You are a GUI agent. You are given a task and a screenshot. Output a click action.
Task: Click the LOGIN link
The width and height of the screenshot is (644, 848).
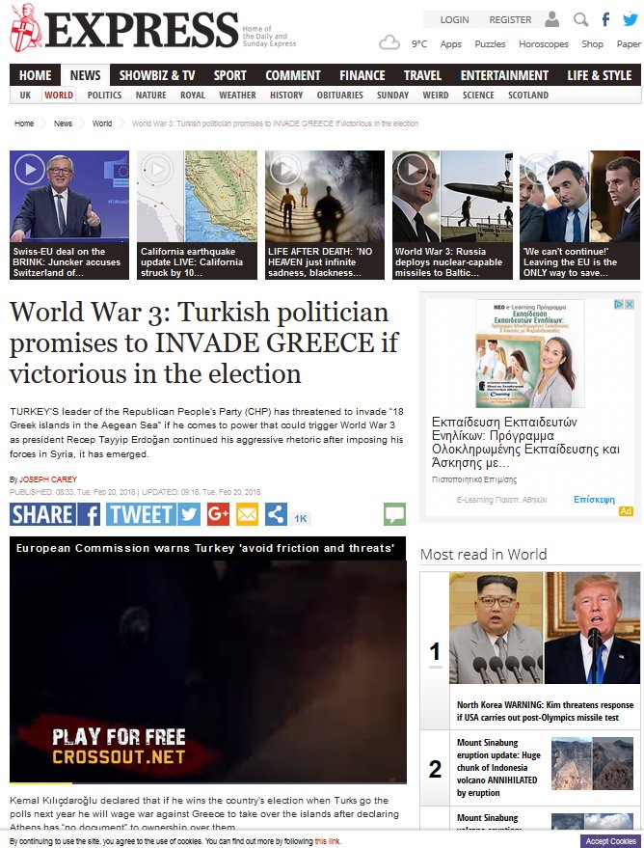[454, 20]
